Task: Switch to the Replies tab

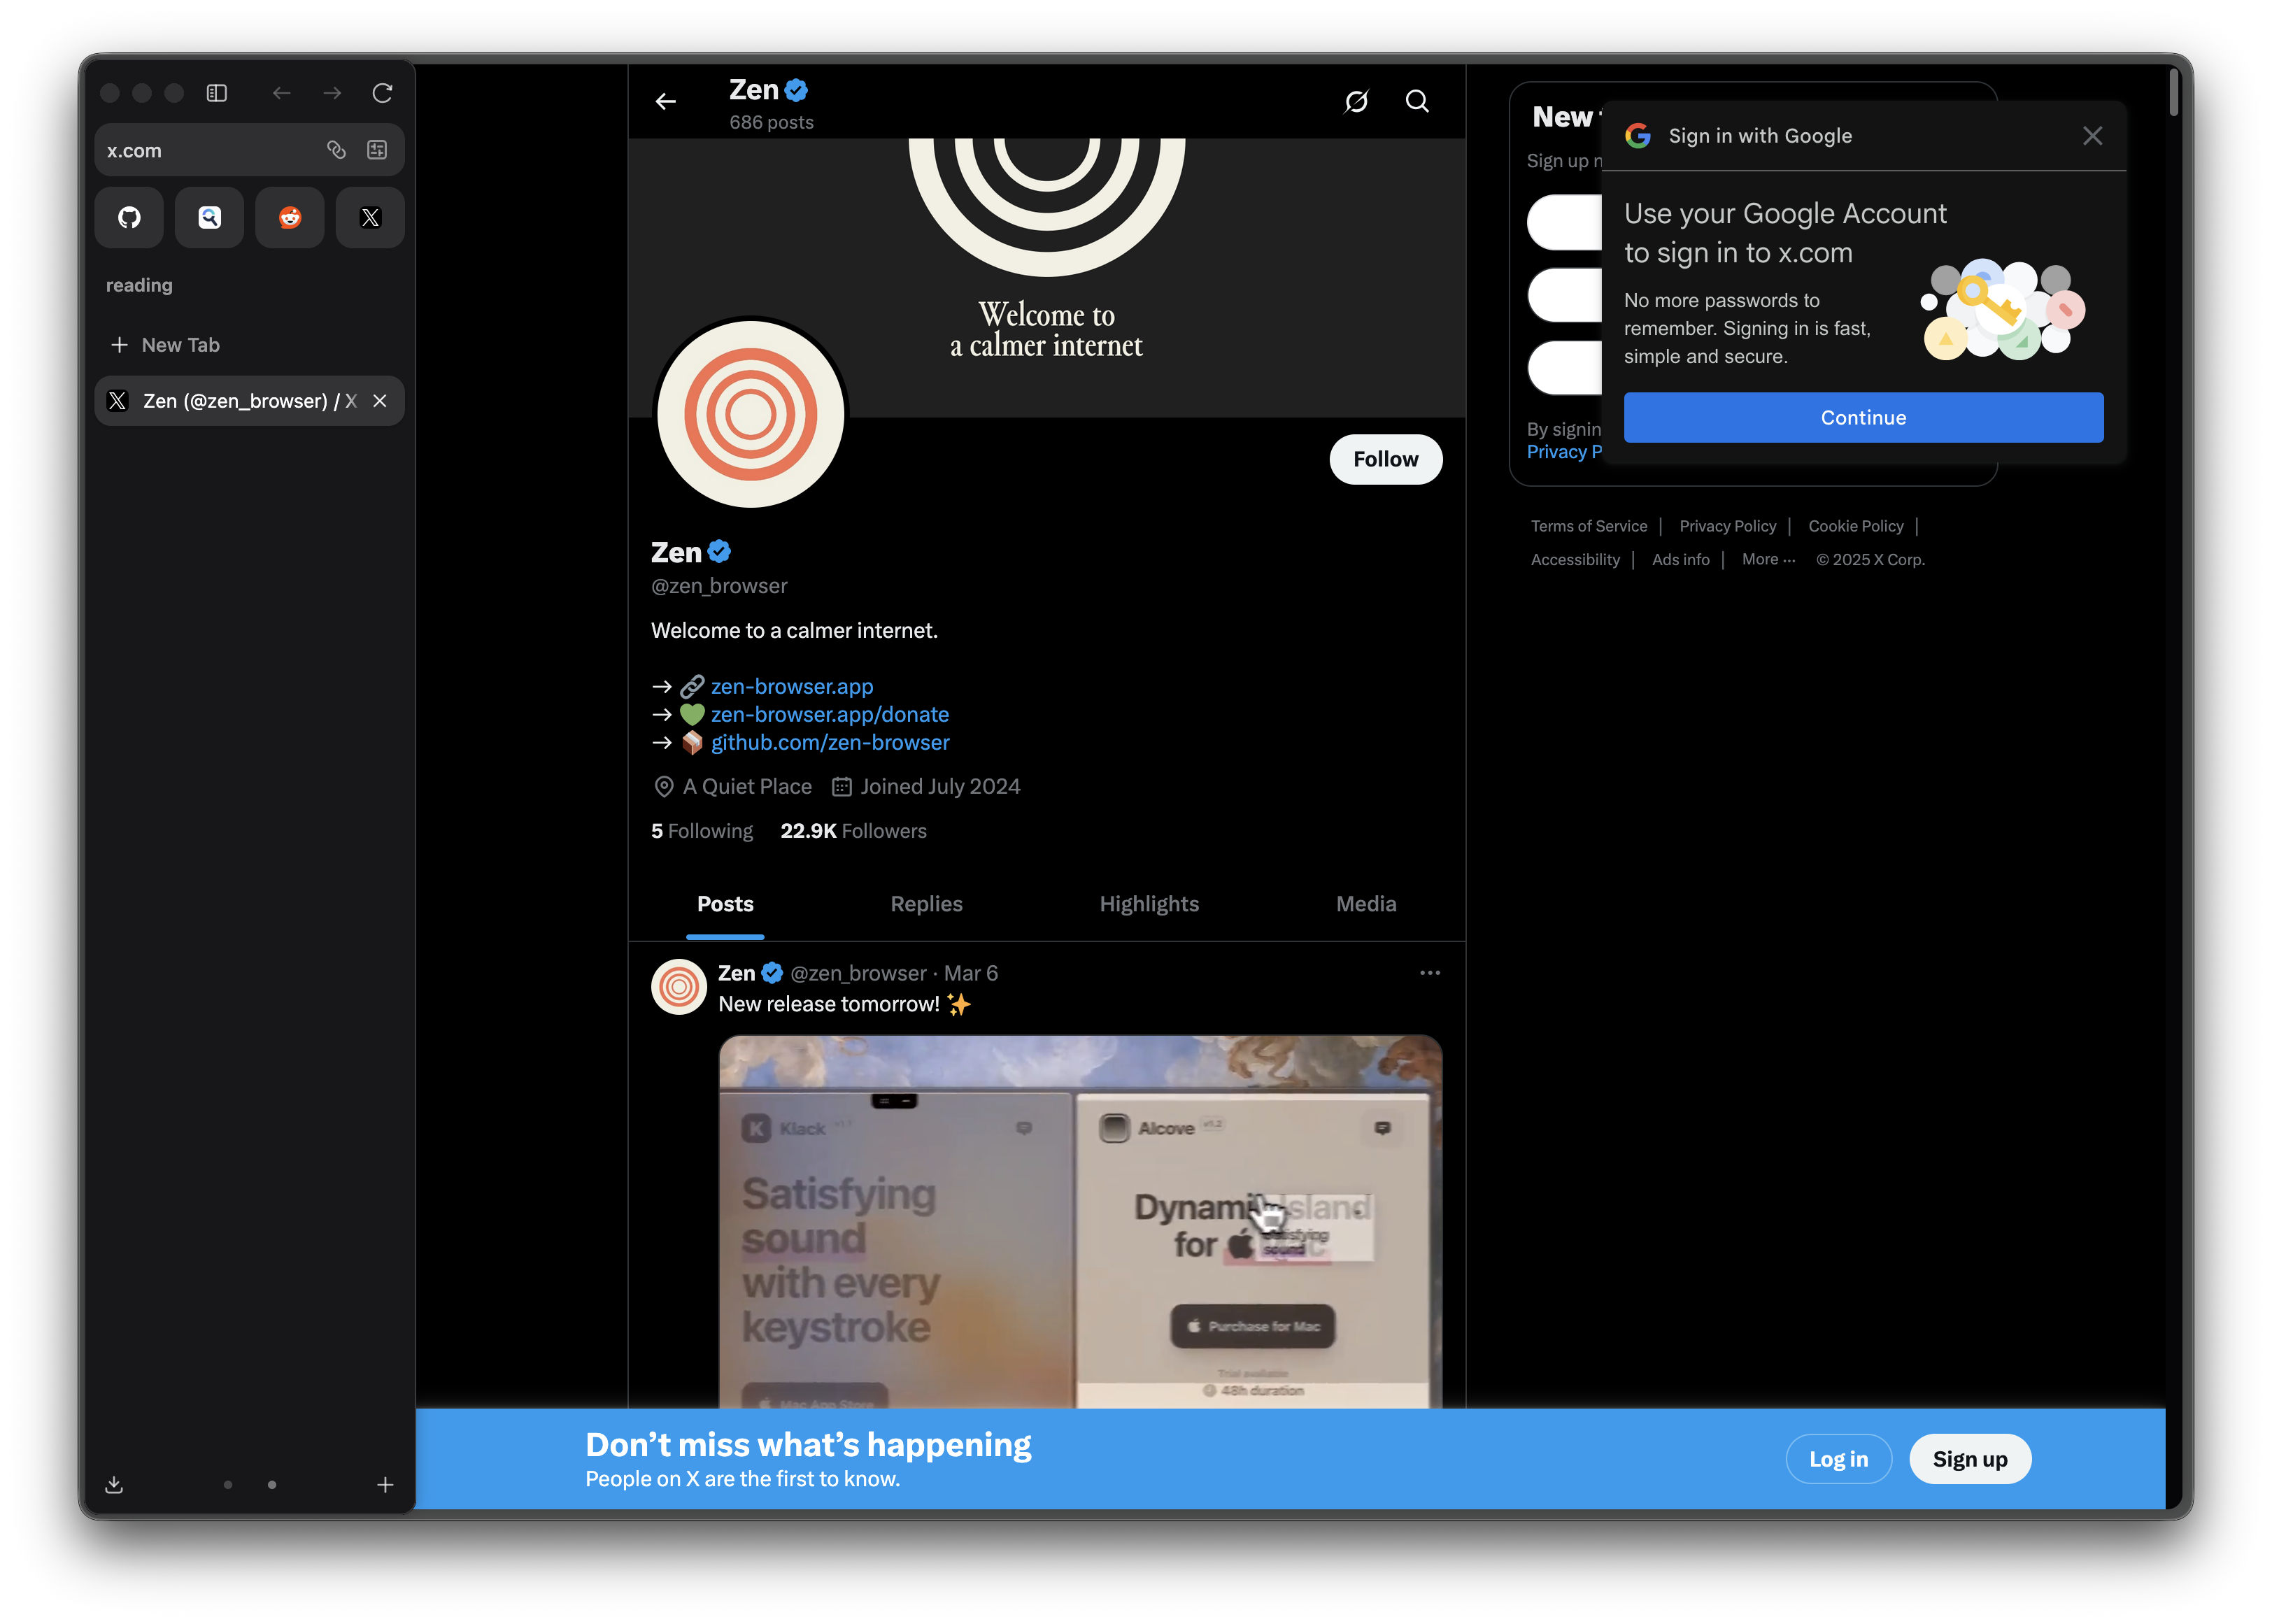Action: point(926,904)
